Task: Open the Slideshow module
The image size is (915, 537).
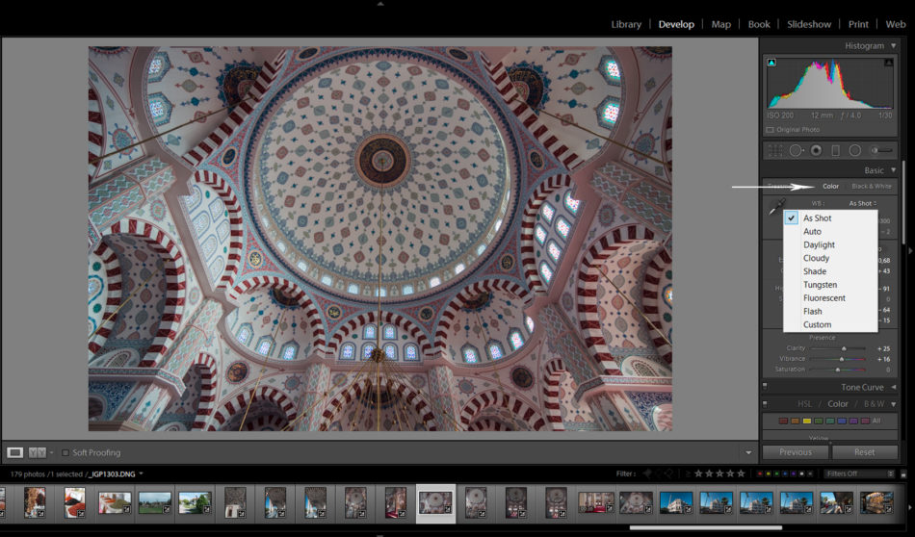Action: point(809,24)
